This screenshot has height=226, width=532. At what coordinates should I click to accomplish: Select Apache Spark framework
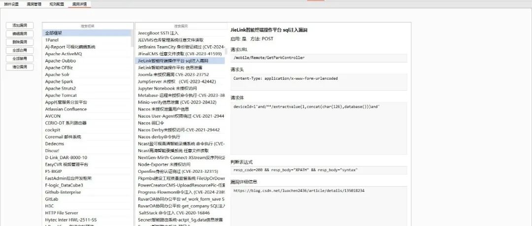(x=87, y=81)
